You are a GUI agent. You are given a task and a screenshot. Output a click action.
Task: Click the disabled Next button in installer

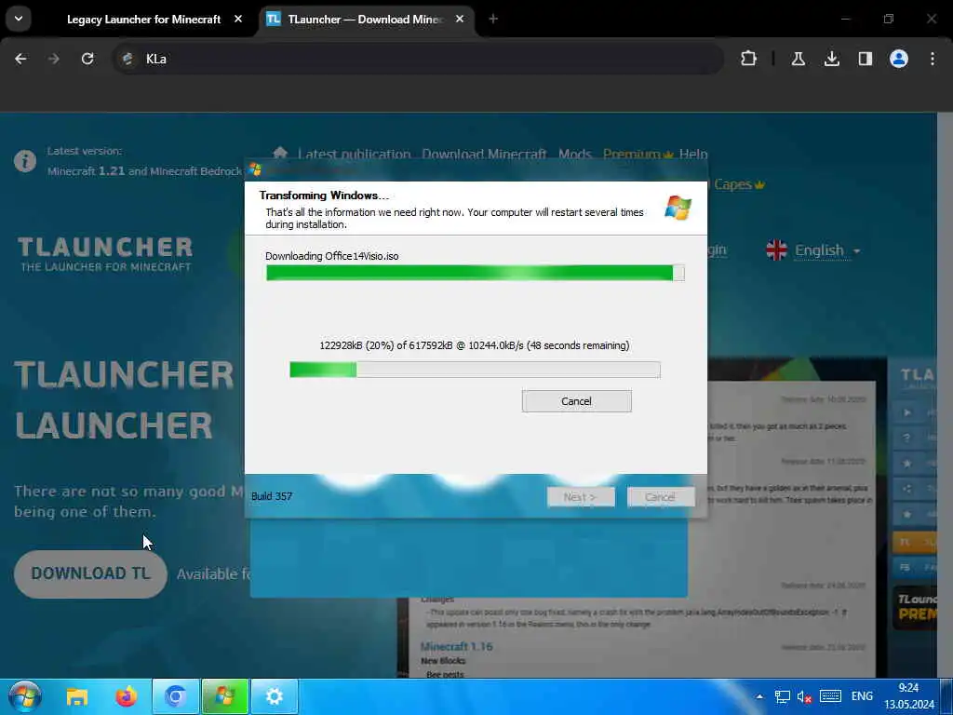click(581, 497)
